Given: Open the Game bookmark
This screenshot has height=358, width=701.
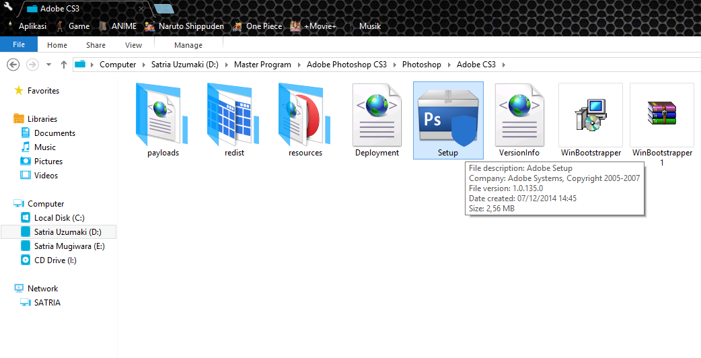Looking at the screenshot, I should (x=73, y=26).
